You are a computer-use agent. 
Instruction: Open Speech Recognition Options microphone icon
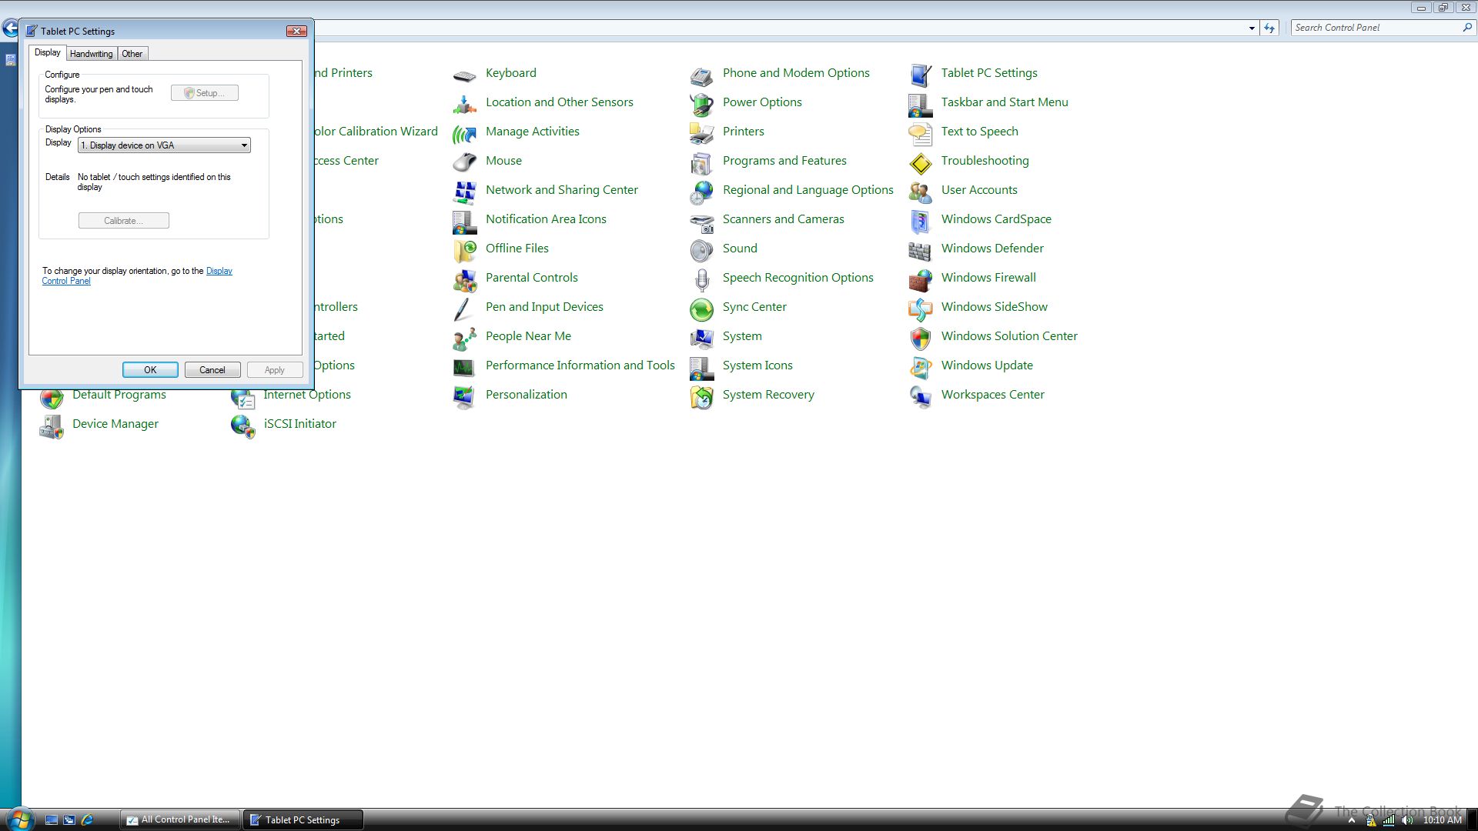click(x=701, y=279)
